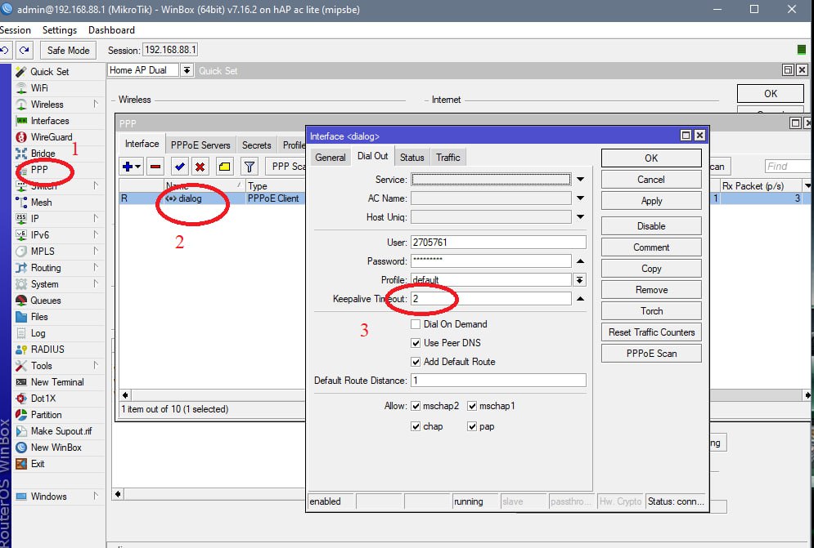The height and width of the screenshot is (548, 814).
Task: Switch to Traffic tab in Interface dialog
Action: coord(448,157)
